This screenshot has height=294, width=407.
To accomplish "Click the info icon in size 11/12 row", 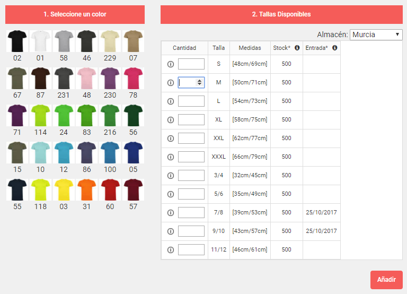I will 171,250.
